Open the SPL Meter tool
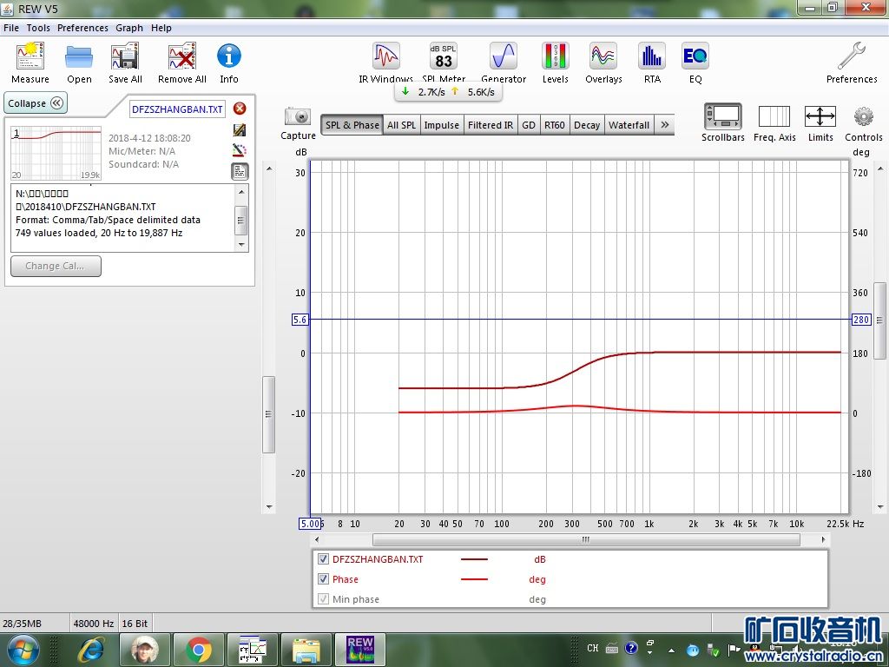Viewport: 889px width, 667px height. point(444,57)
